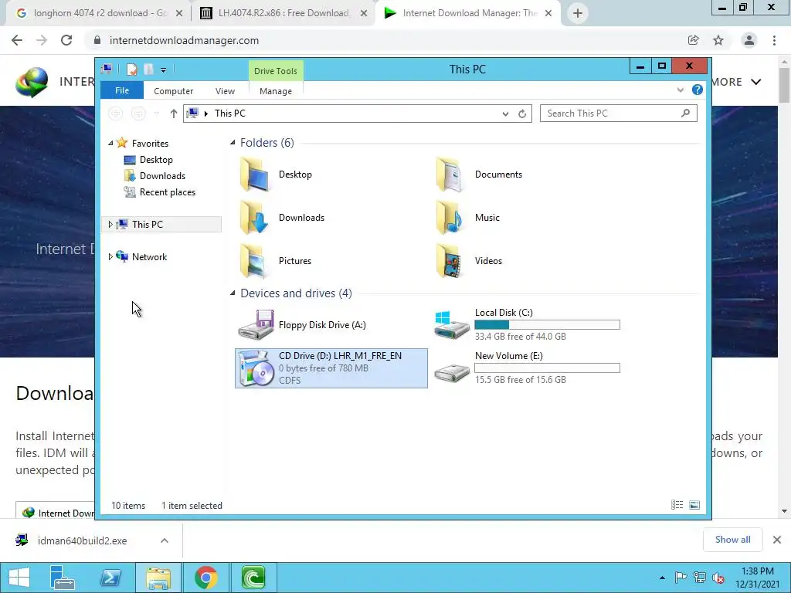Screen dimensions: 791x593
Task: Open the View ribbon tab
Action: (x=225, y=91)
